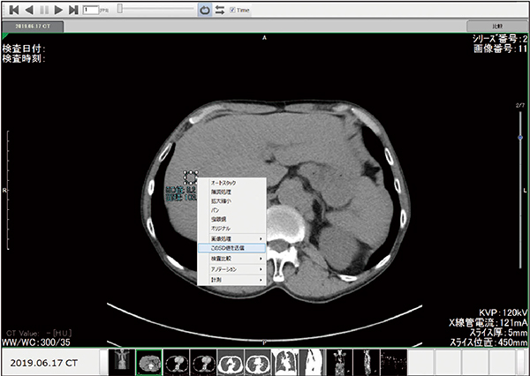The image size is (530, 376).
Task: Select オリジナル to restore the original image
Action: (231, 229)
